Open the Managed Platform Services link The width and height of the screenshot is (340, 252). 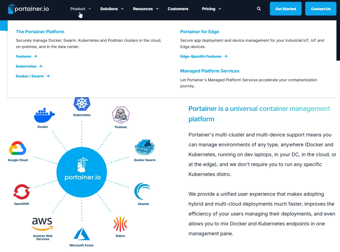click(x=210, y=71)
